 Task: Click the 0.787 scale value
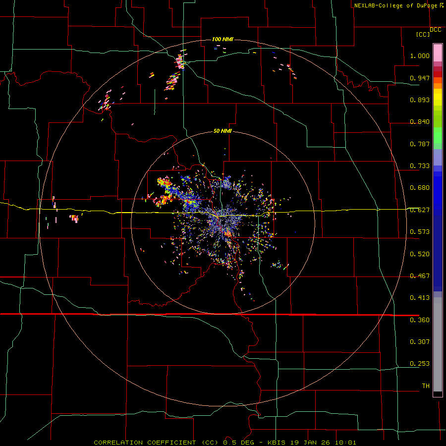[420, 144]
